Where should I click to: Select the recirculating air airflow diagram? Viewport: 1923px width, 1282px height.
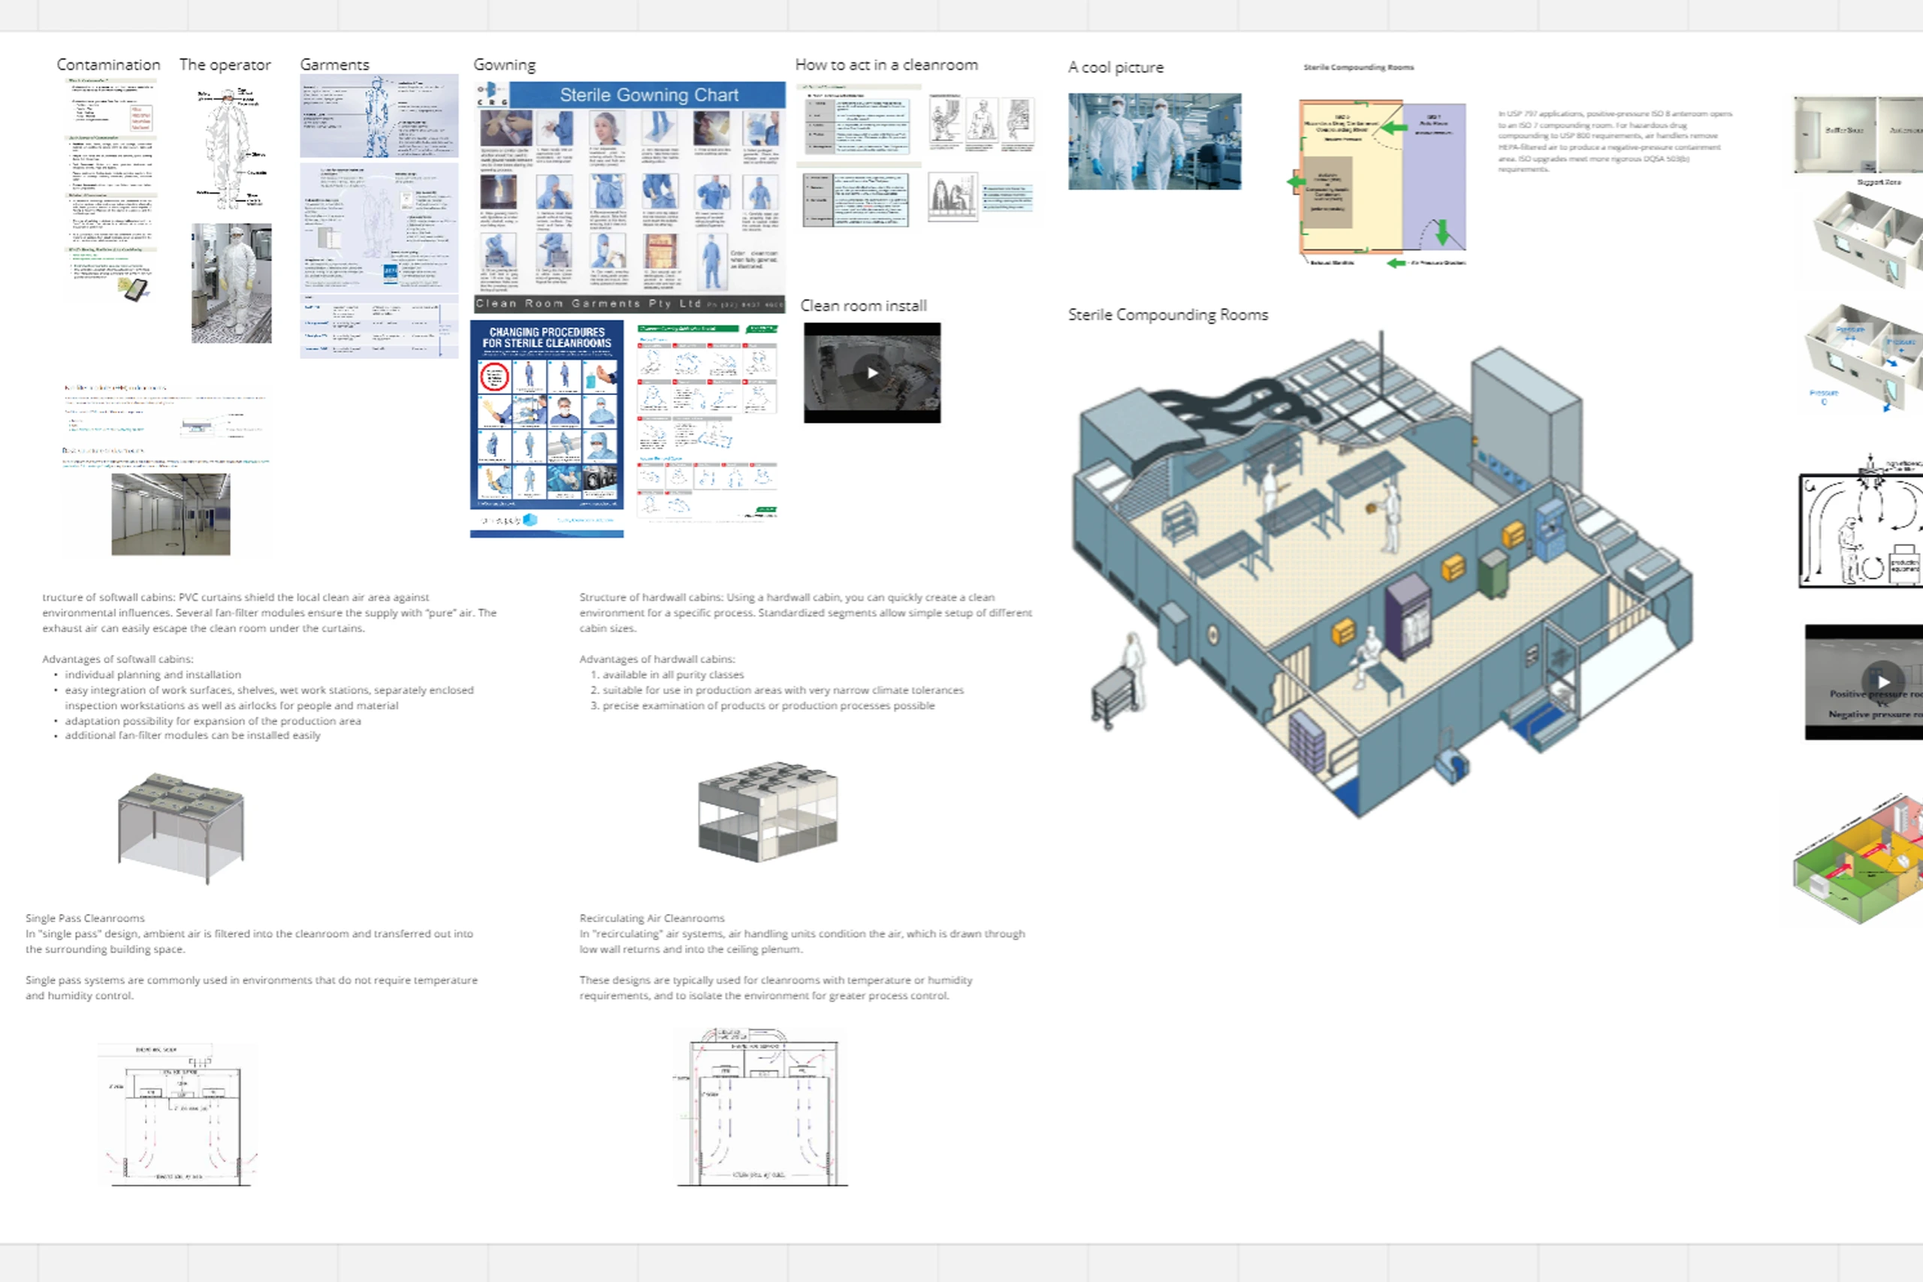[761, 1107]
